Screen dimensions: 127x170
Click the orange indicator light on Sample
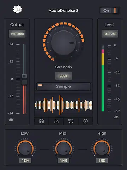click(40, 85)
